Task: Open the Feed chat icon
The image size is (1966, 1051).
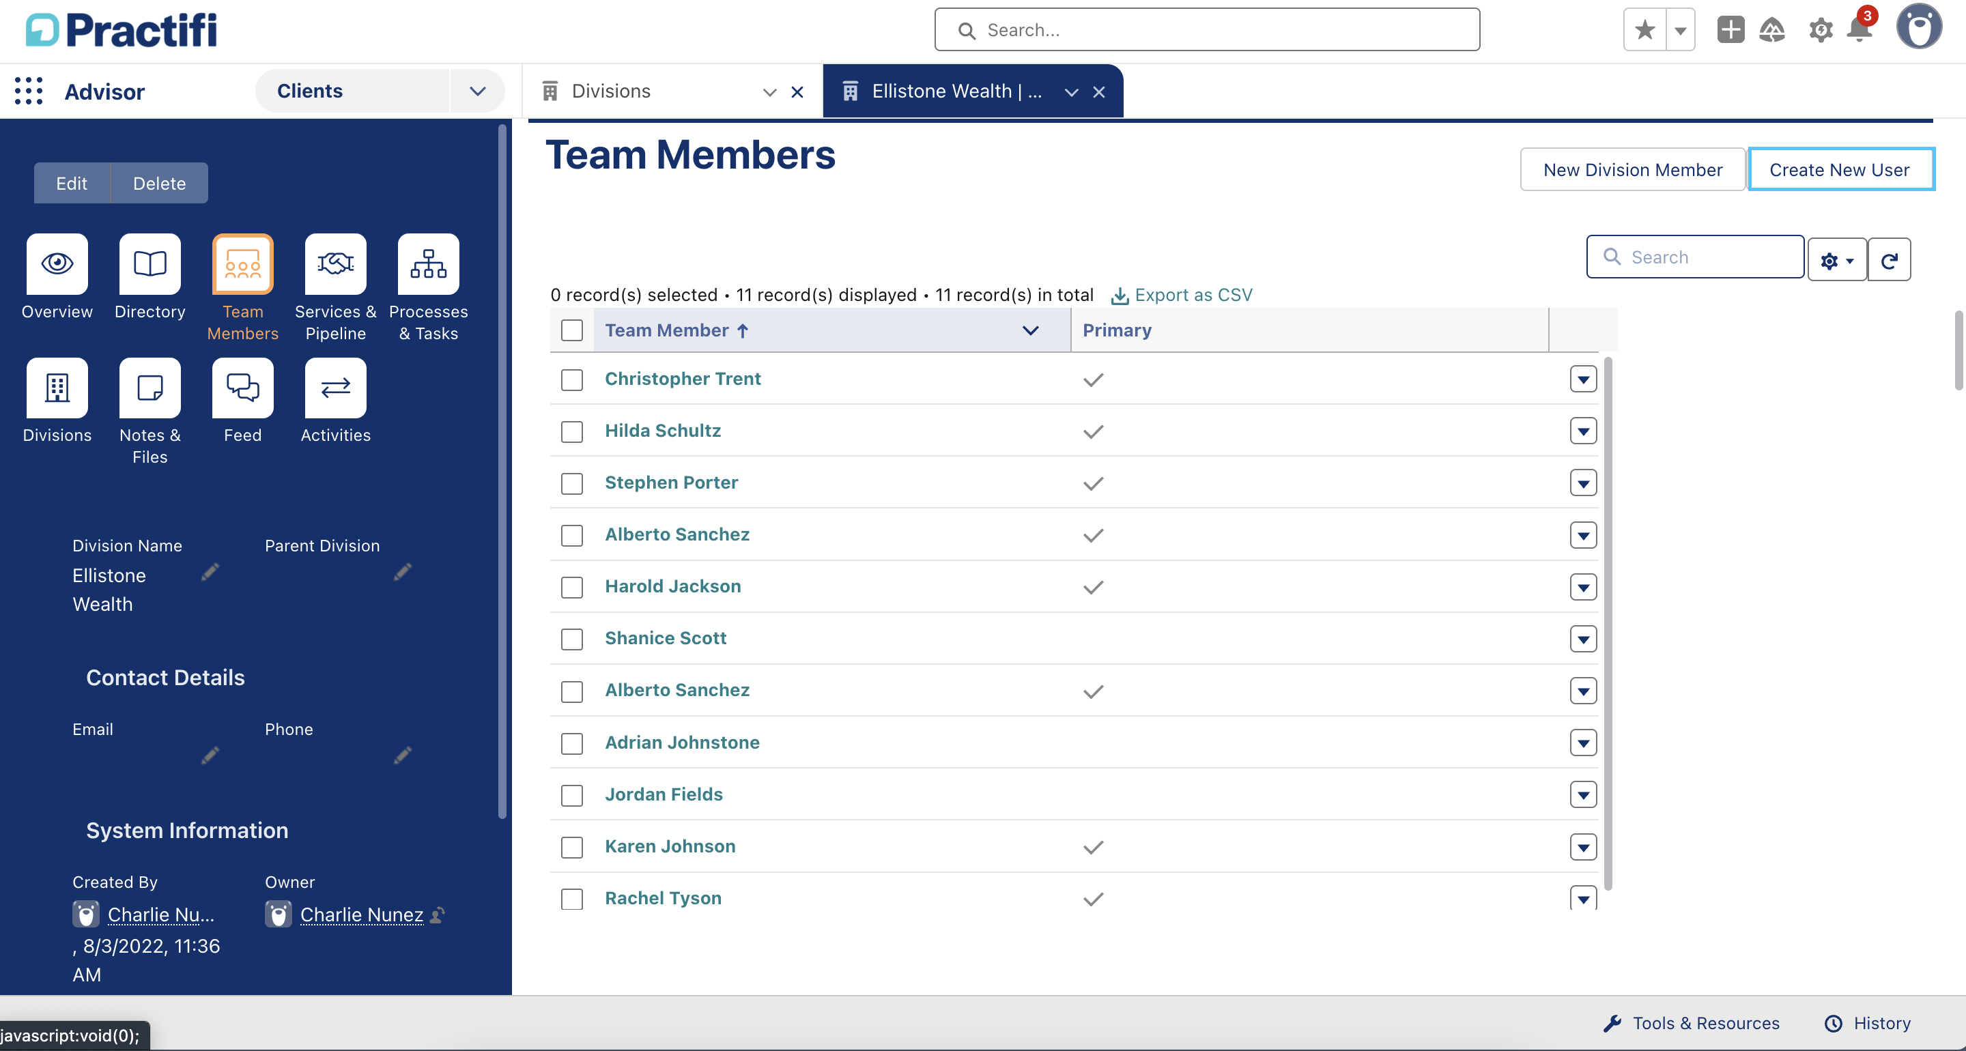Action: tap(243, 388)
